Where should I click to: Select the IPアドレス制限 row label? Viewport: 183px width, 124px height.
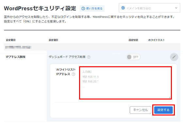[x=16, y=57]
